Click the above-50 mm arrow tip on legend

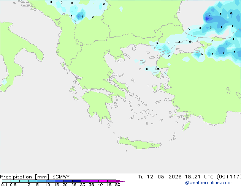point(121,181)
